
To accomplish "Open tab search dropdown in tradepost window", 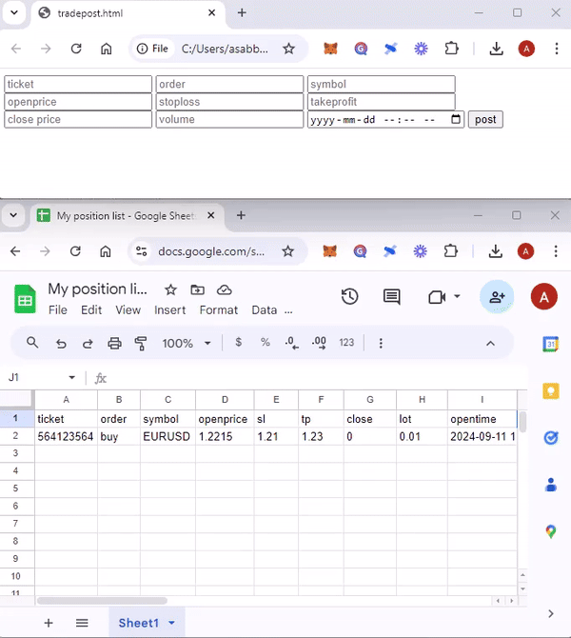I will (14, 12).
